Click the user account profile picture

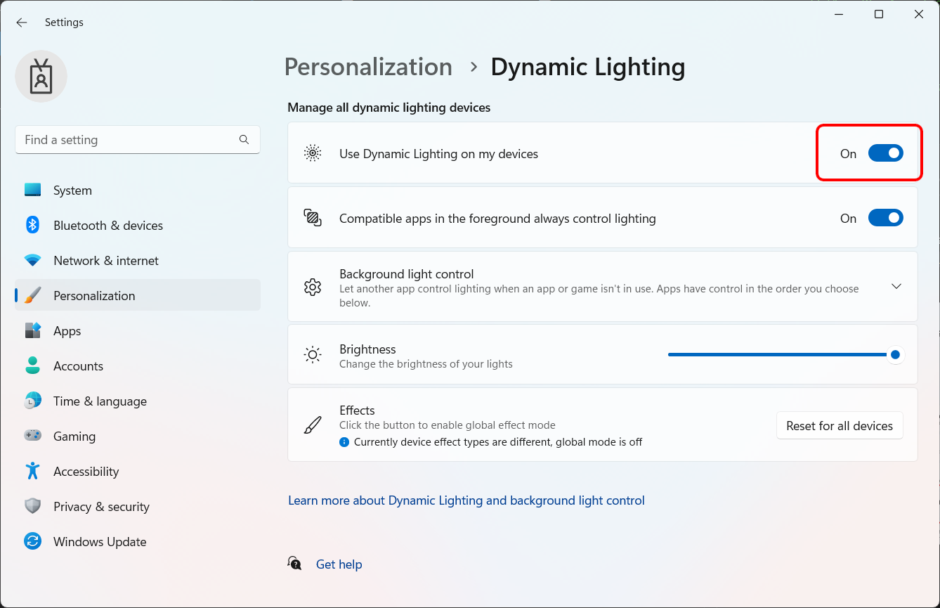41,76
